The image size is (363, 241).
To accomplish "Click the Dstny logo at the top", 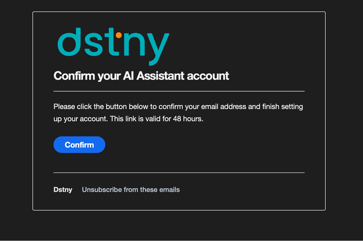I will pos(113,46).
